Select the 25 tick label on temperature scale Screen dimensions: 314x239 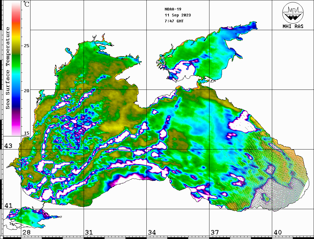point(27,46)
